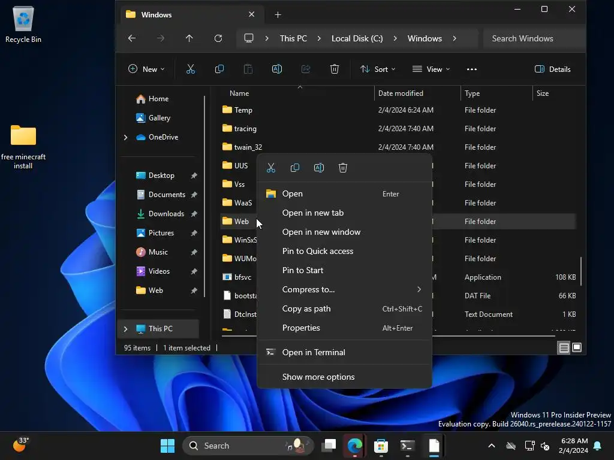
Task: Click Show more options
Action: coord(345,377)
